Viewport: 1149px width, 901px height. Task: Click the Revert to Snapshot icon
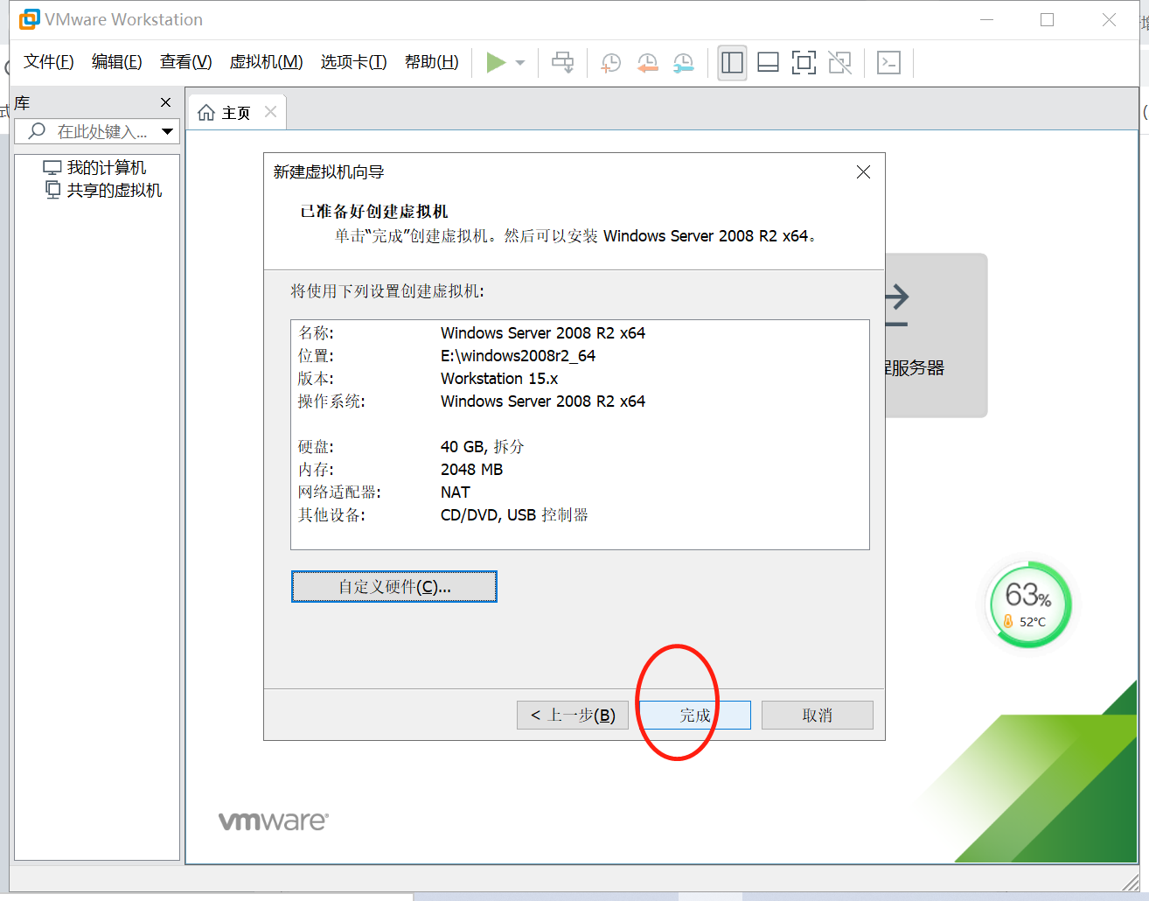coord(647,63)
